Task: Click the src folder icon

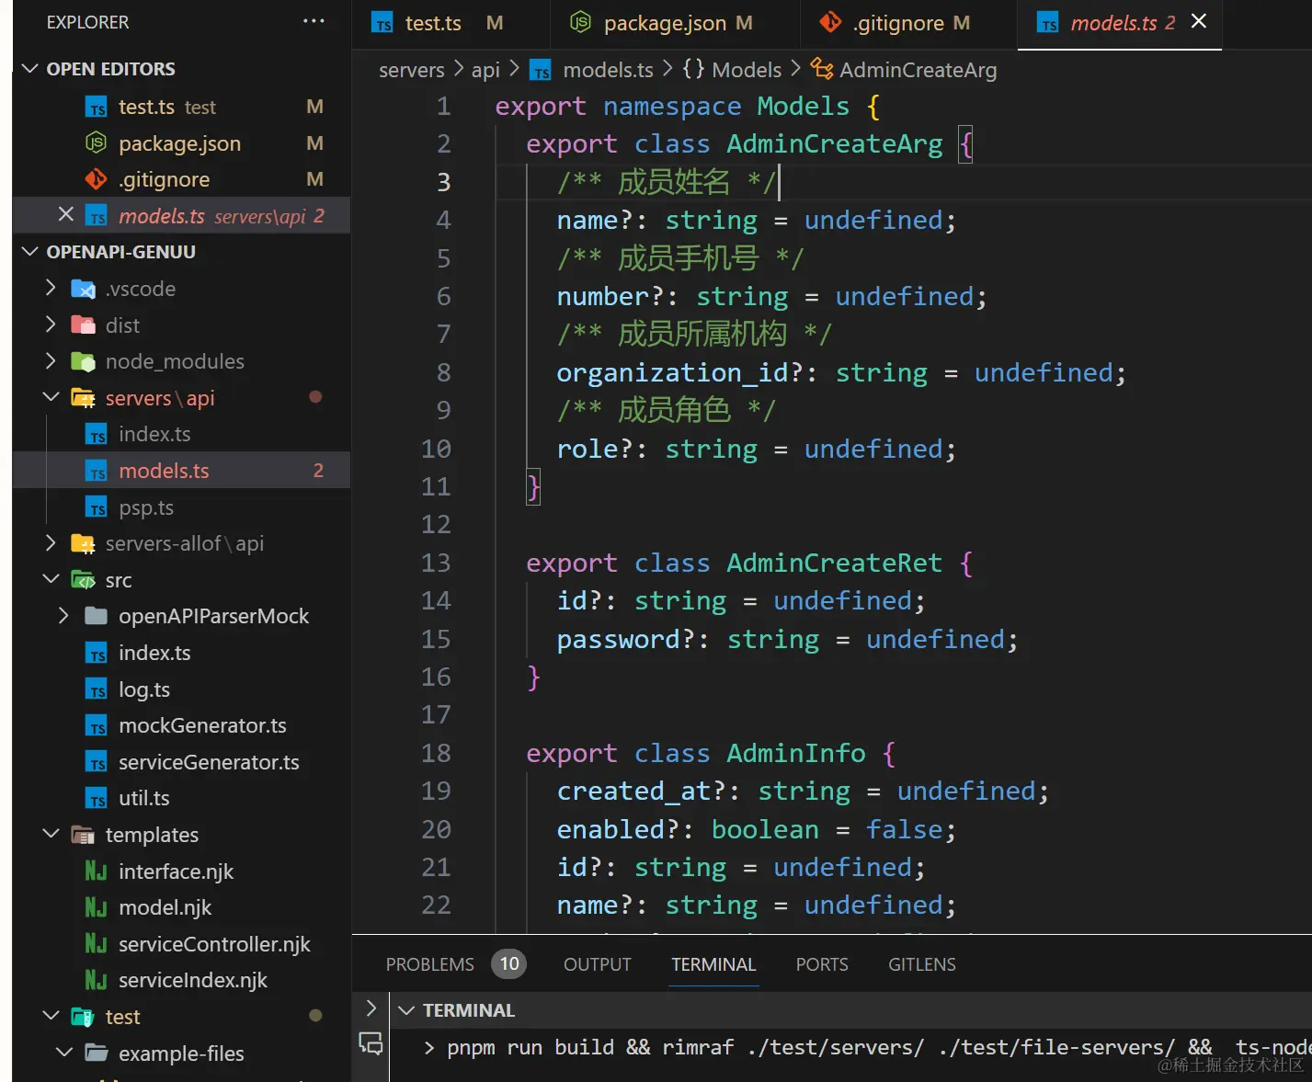Action: tap(84, 580)
